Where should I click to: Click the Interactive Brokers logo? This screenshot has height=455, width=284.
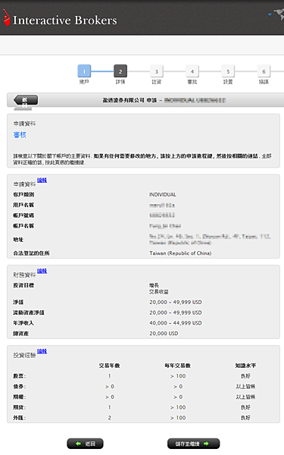[x=60, y=18]
